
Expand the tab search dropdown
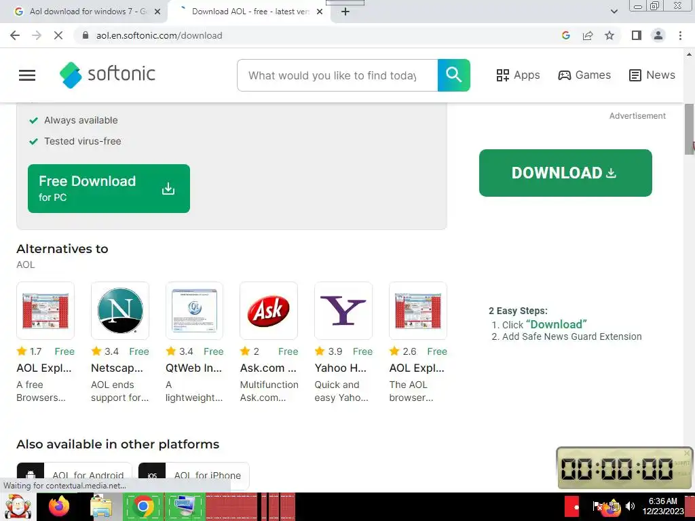614,12
